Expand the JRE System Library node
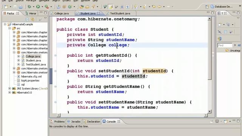The image size is (242, 136). click(9, 88)
